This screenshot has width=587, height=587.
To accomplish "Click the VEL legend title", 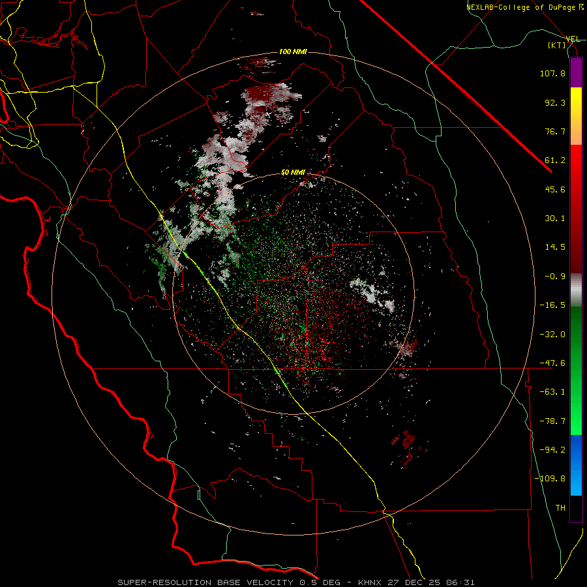I will (573, 39).
